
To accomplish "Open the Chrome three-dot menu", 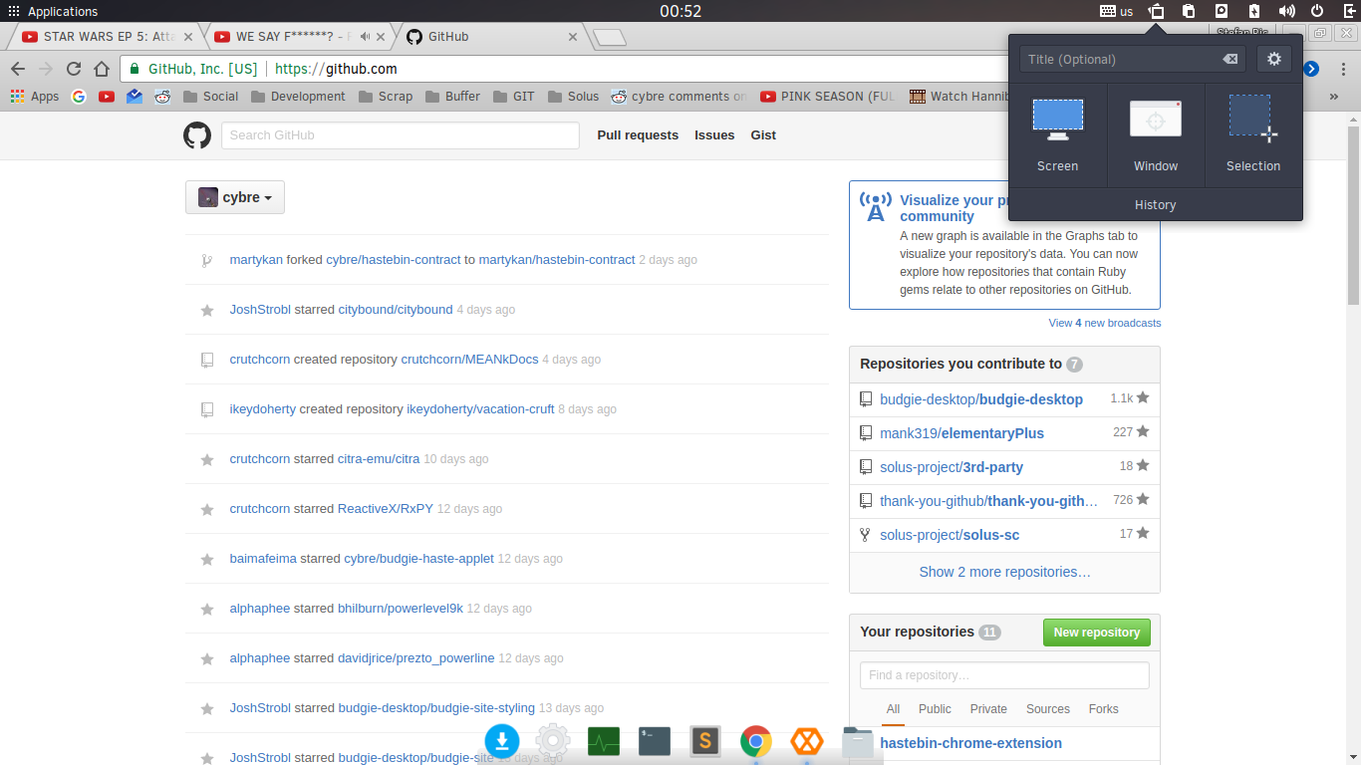I will (x=1343, y=69).
